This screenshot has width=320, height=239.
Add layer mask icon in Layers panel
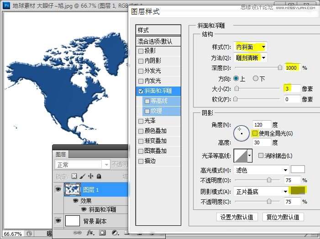click(103, 233)
